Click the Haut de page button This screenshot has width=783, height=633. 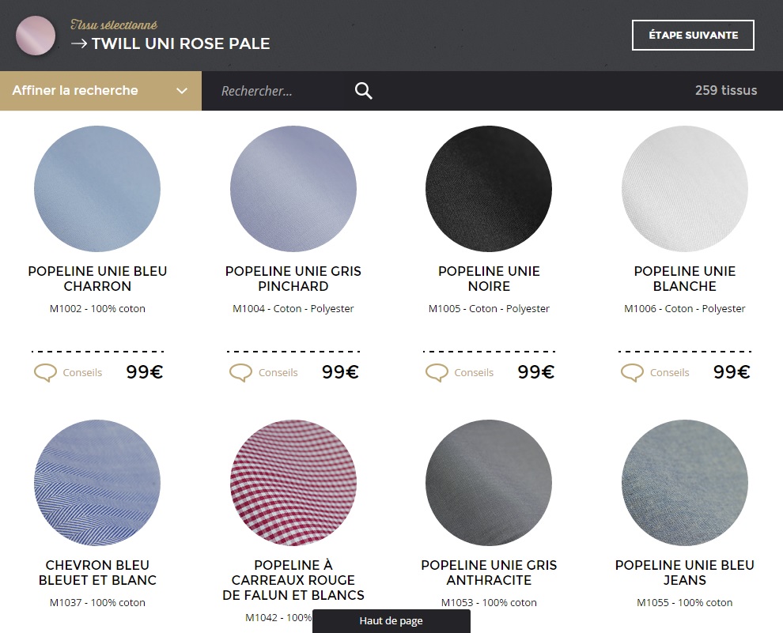click(x=391, y=621)
